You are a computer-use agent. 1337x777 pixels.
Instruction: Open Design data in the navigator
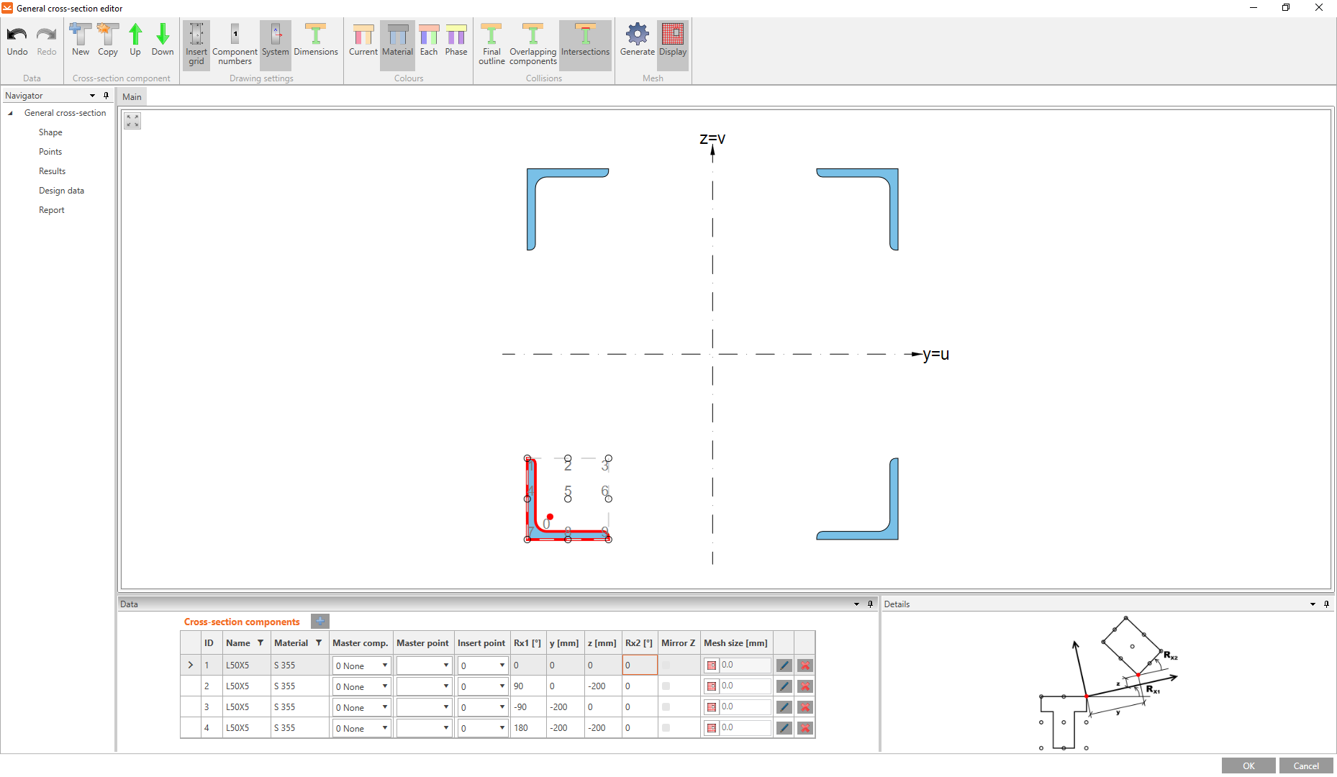(x=62, y=191)
